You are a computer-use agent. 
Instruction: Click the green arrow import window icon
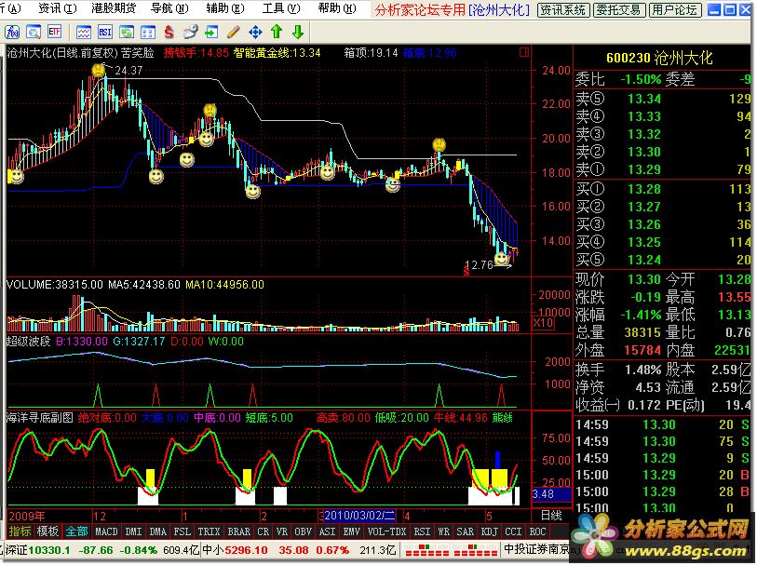click(x=211, y=33)
